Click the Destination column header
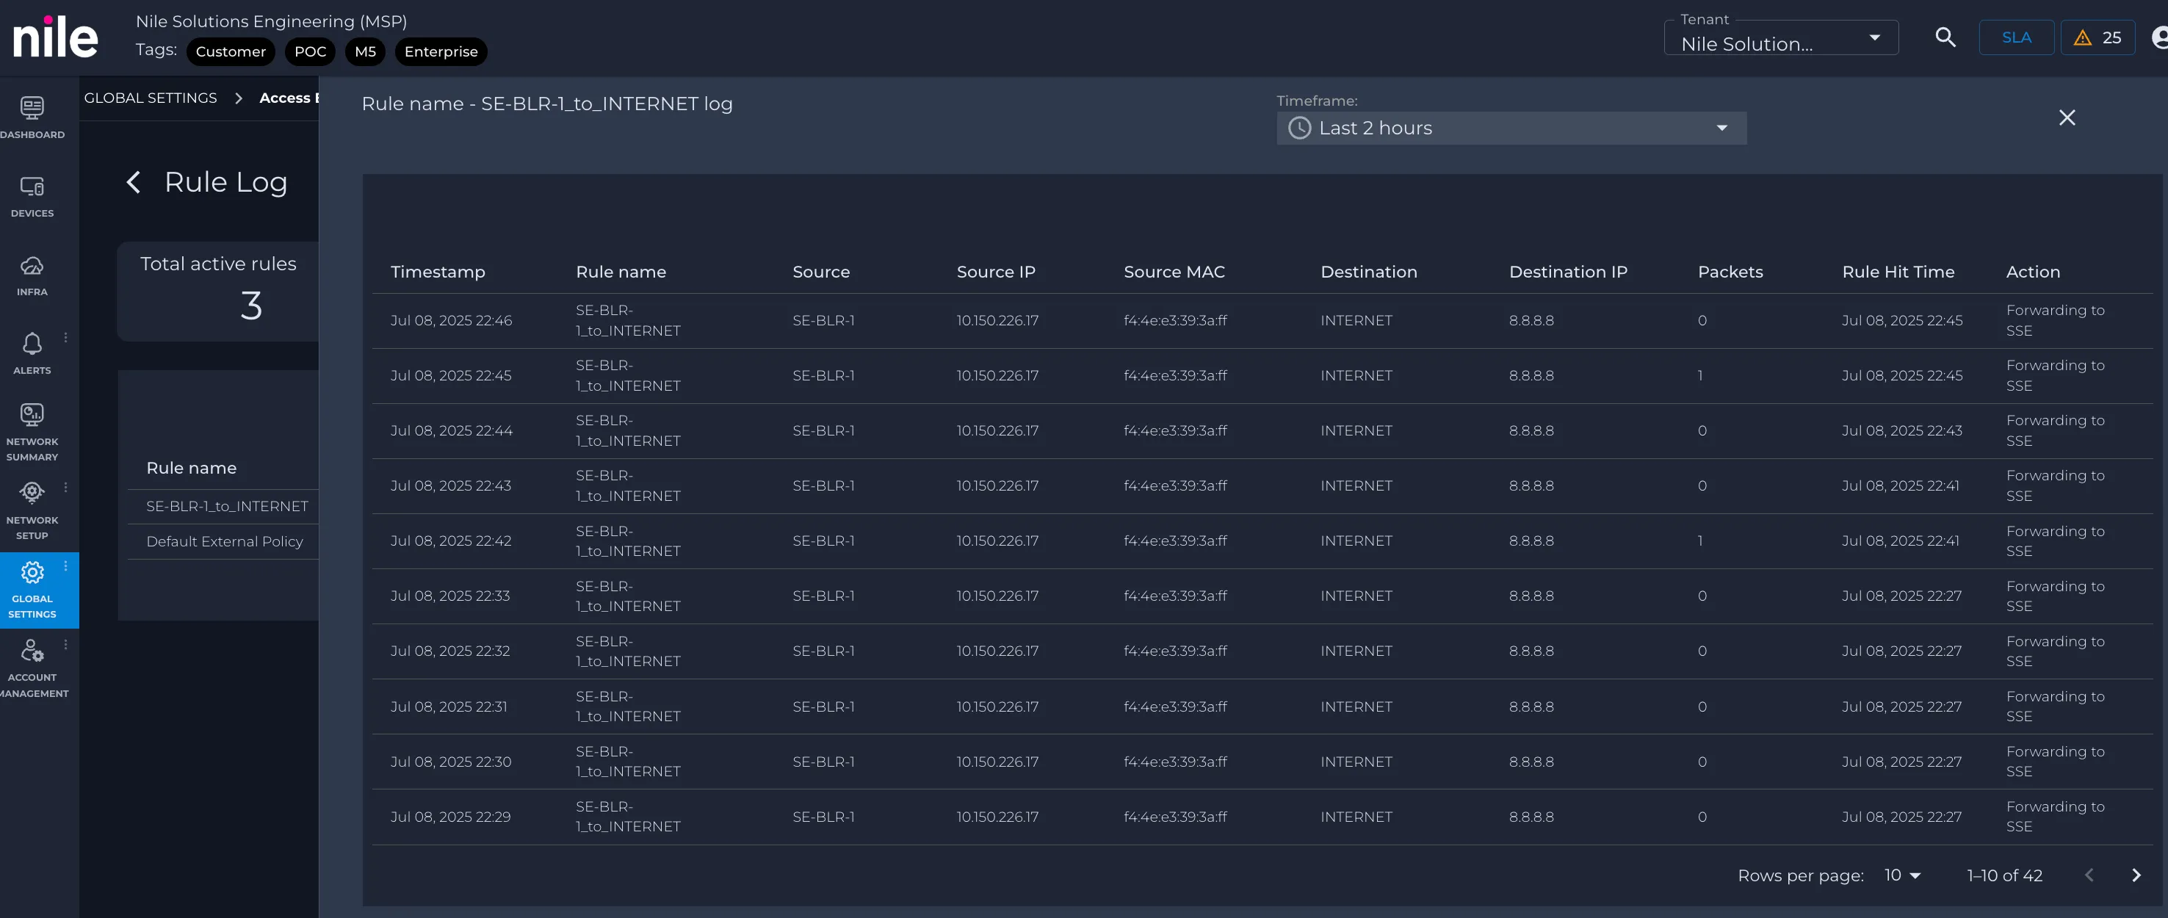This screenshot has height=918, width=2168. click(1368, 272)
